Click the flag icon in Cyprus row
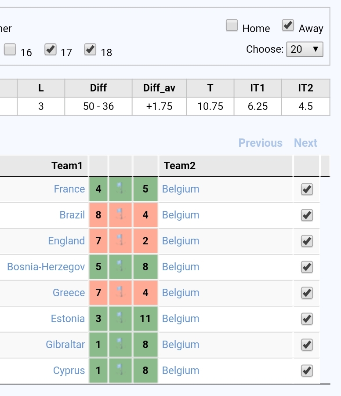The height and width of the screenshot is (396, 341). click(120, 370)
